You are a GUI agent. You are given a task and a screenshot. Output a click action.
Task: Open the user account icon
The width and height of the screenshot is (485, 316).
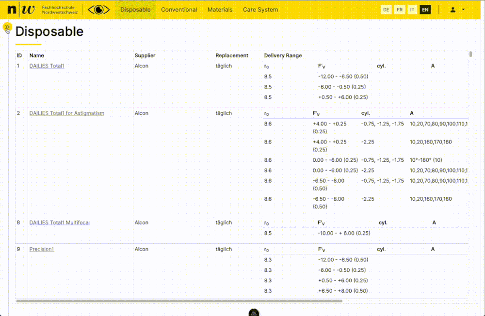pyautogui.click(x=453, y=10)
